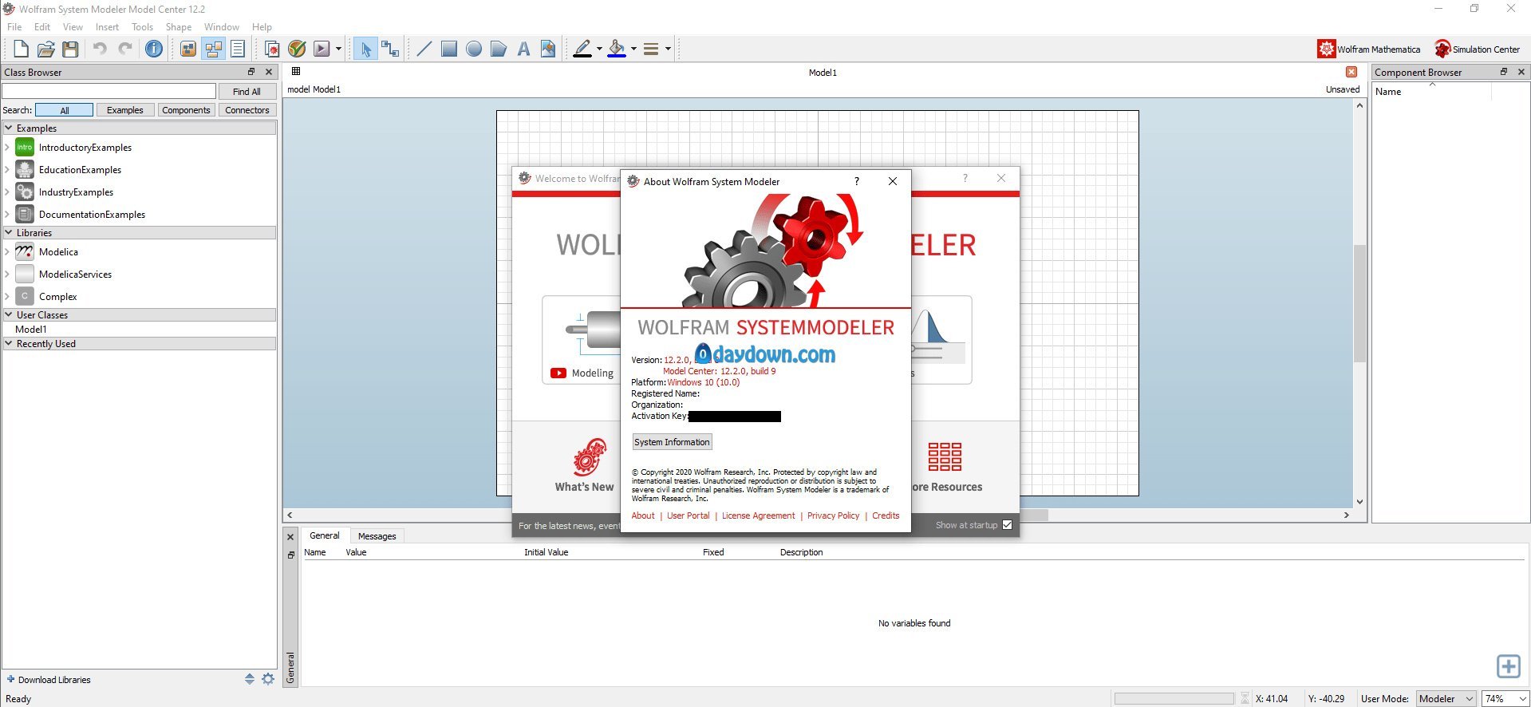Select the pointer selection tool
This screenshot has height=707, width=1531.
tap(365, 49)
